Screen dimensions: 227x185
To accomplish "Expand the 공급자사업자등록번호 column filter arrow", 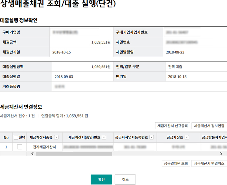I will coord(152,138).
